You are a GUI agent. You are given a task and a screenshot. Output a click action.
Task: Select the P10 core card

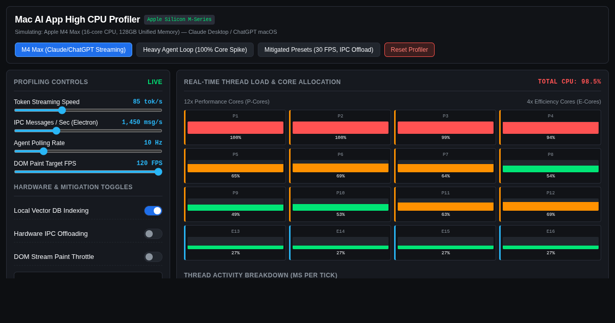coord(340,205)
